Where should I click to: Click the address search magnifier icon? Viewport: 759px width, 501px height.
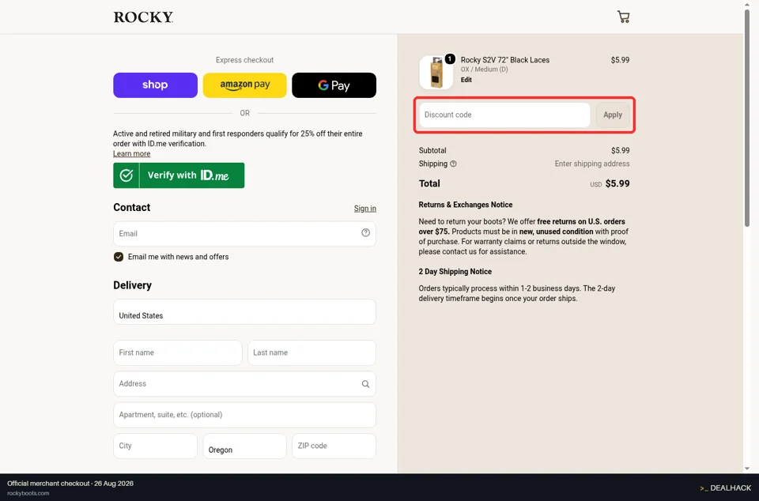click(365, 384)
